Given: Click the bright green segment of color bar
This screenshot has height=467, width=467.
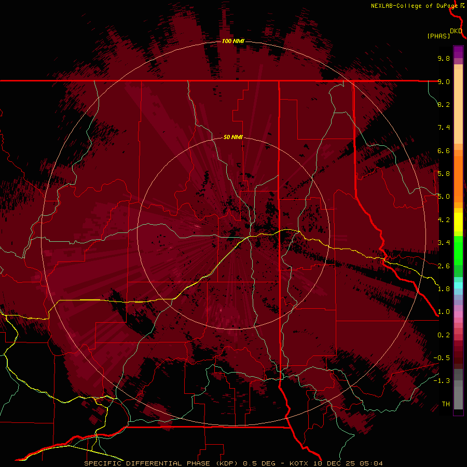Looking at the screenshot, I should [458, 250].
